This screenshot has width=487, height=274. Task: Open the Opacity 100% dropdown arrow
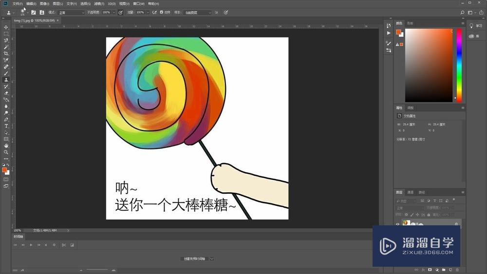tap(114, 13)
